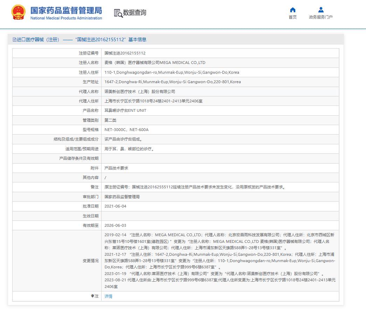Screen dimensions: 366x311
Task: Select the blue home icon above 首页
Action: click(x=292, y=10)
